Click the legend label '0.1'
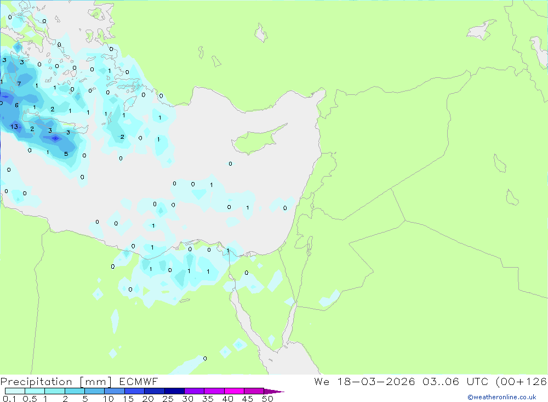The height and width of the screenshot is (402, 548). pyautogui.click(x=9, y=399)
